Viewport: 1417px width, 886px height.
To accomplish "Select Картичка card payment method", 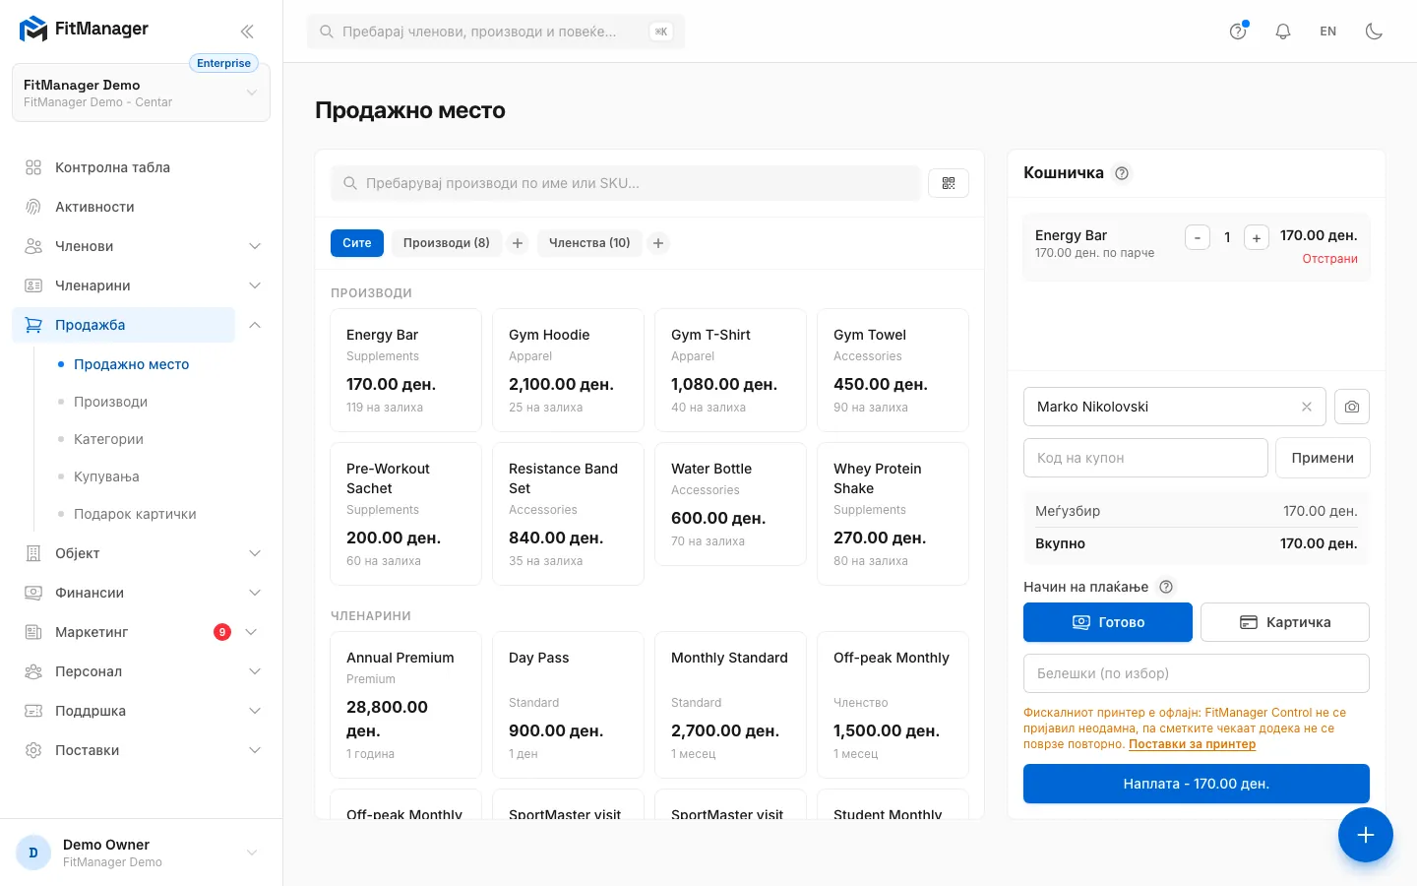I will (x=1285, y=622).
